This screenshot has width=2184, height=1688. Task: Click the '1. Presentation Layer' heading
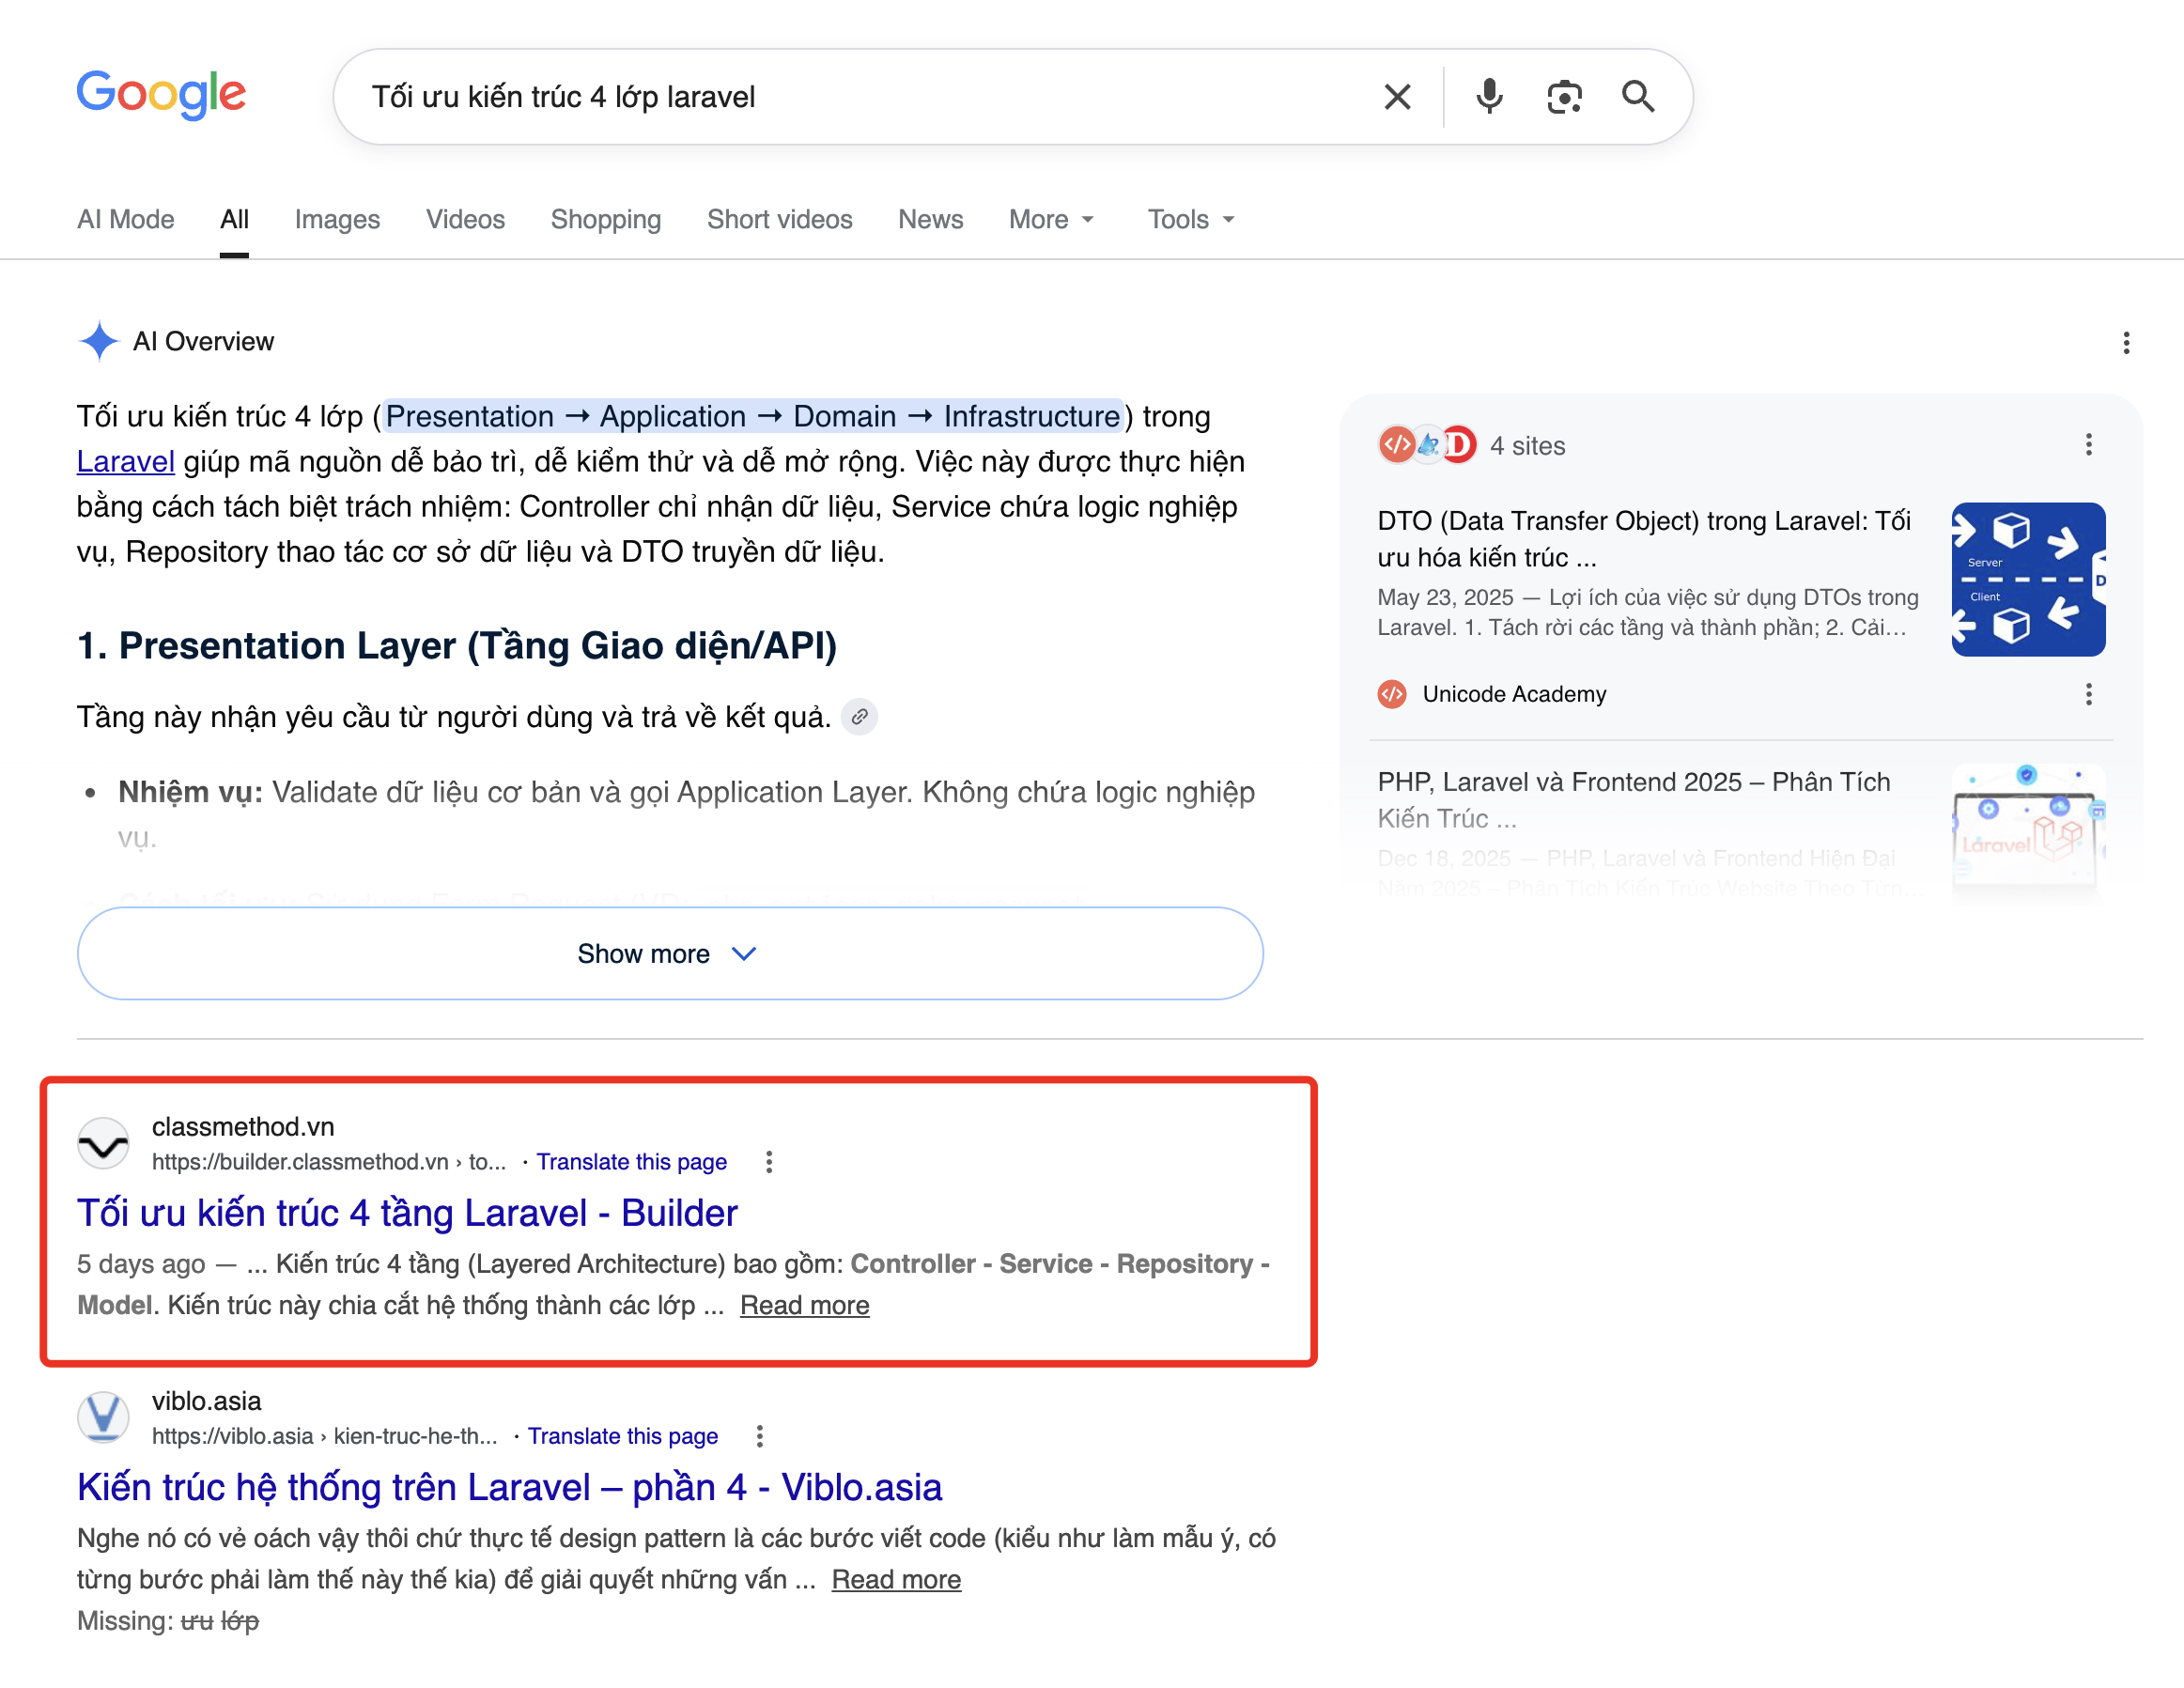pyautogui.click(x=457, y=646)
